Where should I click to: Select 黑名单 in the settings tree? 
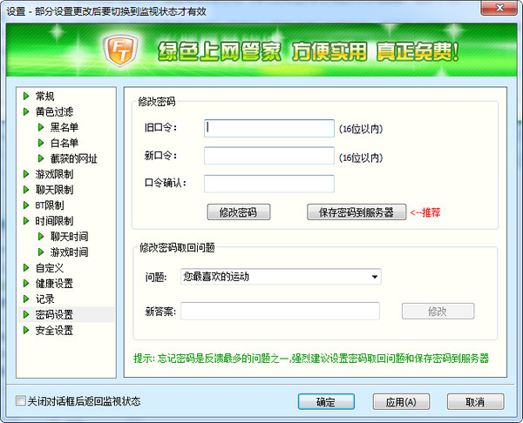pyautogui.click(x=64, y=127)
